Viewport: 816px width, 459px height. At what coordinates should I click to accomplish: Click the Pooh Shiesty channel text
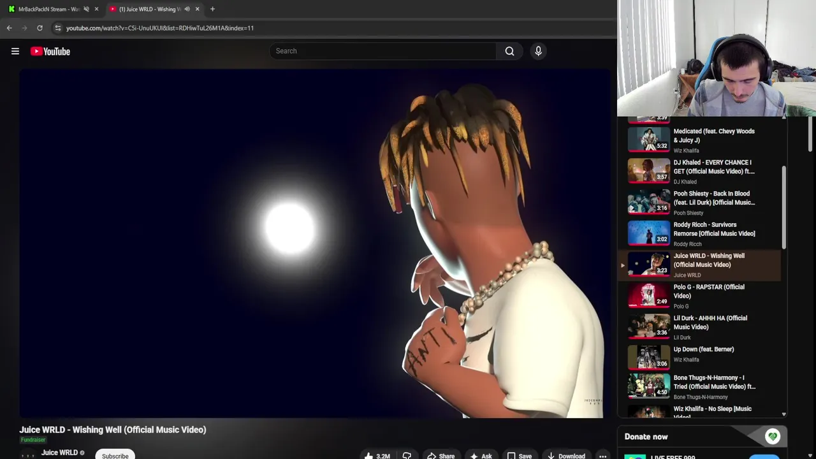coord(688,213)
